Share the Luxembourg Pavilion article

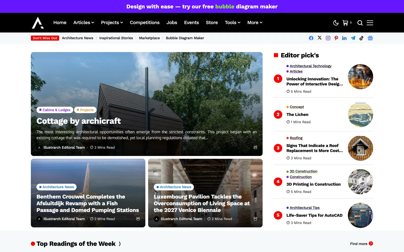tap(256, 218)
